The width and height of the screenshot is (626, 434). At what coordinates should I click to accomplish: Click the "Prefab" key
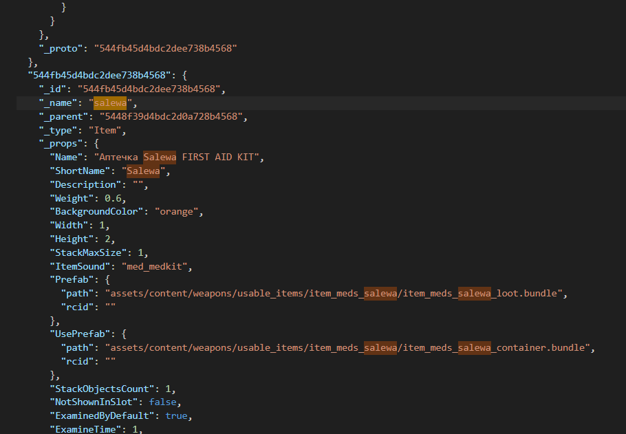(x=72, y=279)
